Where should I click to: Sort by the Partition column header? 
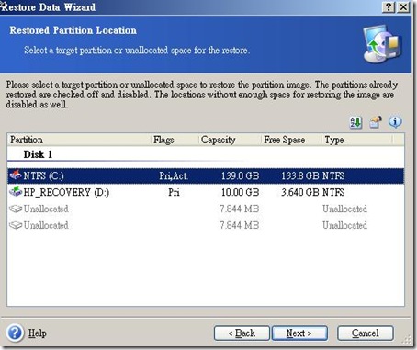(x=79, y=140)
